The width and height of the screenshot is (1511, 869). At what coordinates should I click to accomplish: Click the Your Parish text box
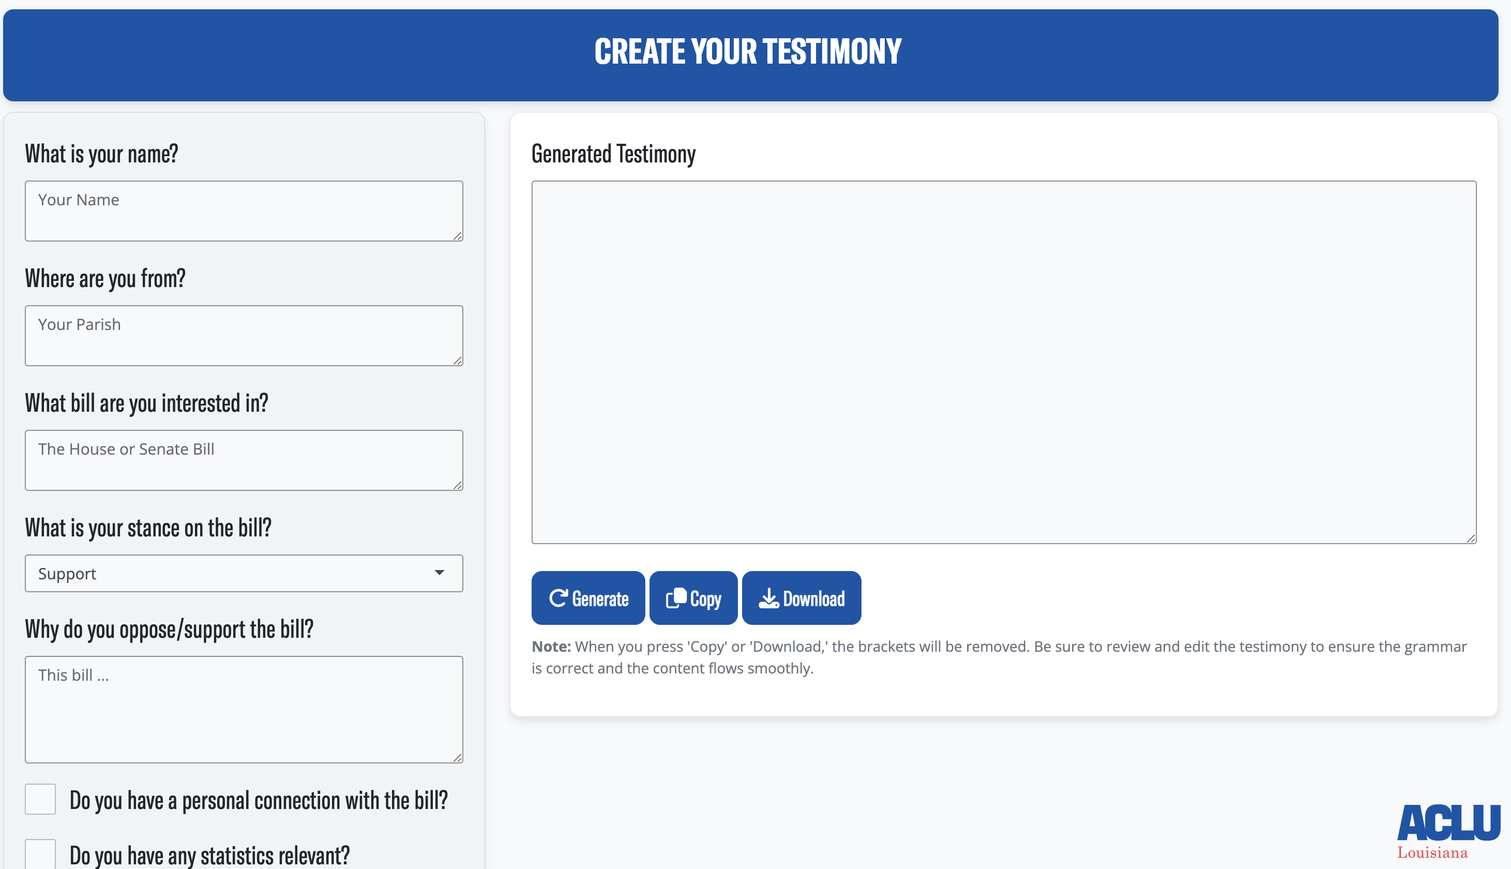coord(244,335)
